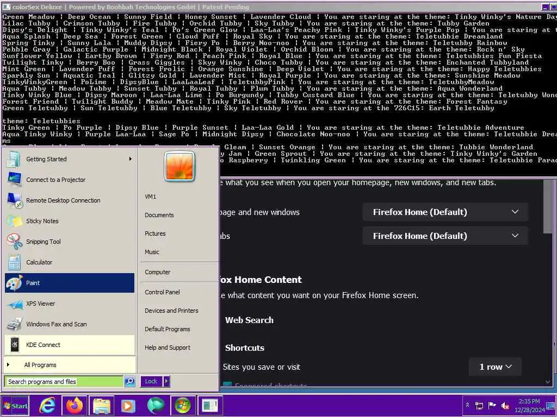Click the muted volume tray icon
This screenshot has height=417, width=557.
tap(505, 406)
